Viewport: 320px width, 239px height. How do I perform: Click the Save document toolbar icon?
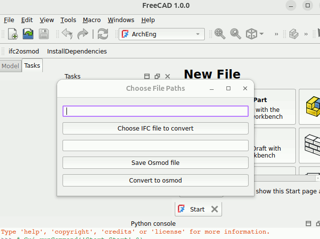tap(43, 34)
